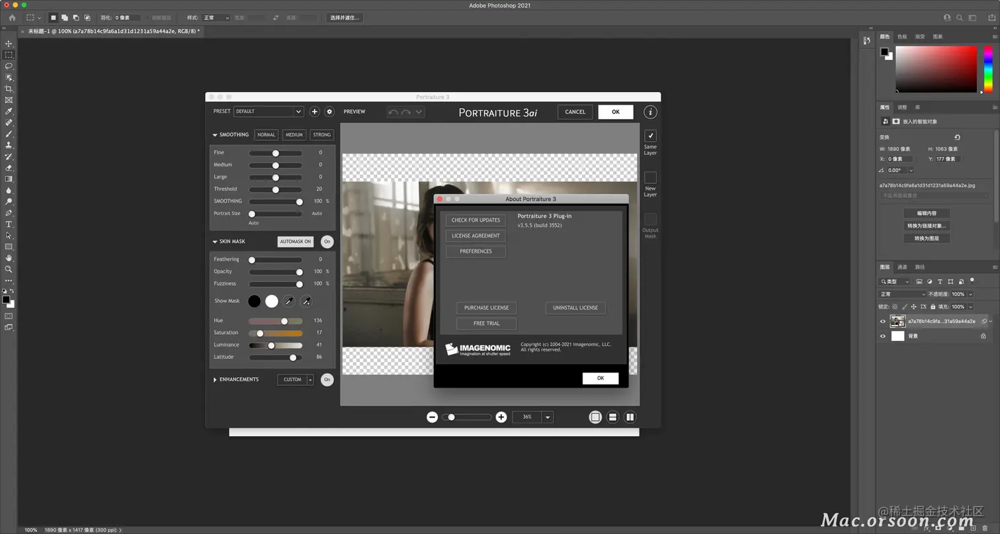Select the Eraser tool
Viewport: 1000px width, 534px height.
click(x=9, y=167)
